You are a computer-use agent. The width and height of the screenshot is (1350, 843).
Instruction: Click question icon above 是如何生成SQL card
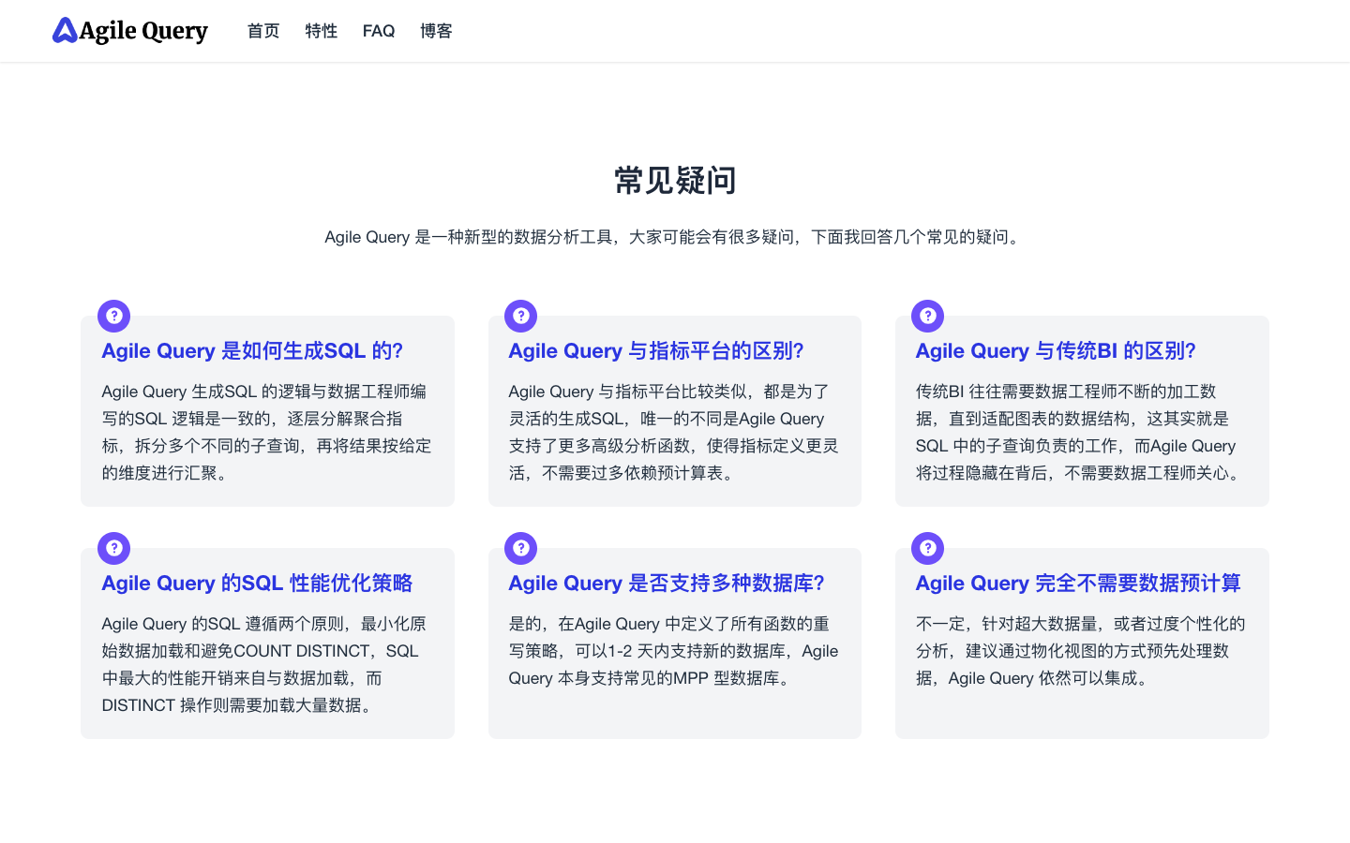click(x=114, y=316)
